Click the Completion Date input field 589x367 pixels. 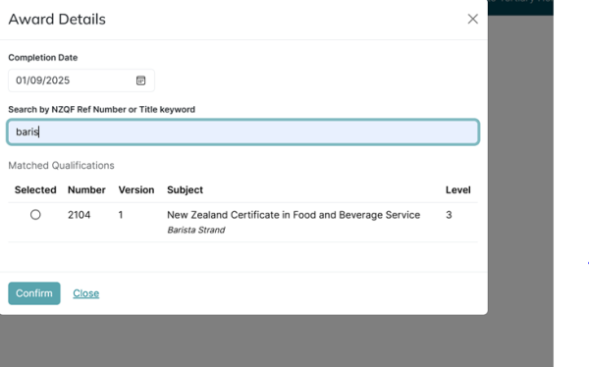tap(81, 80)
